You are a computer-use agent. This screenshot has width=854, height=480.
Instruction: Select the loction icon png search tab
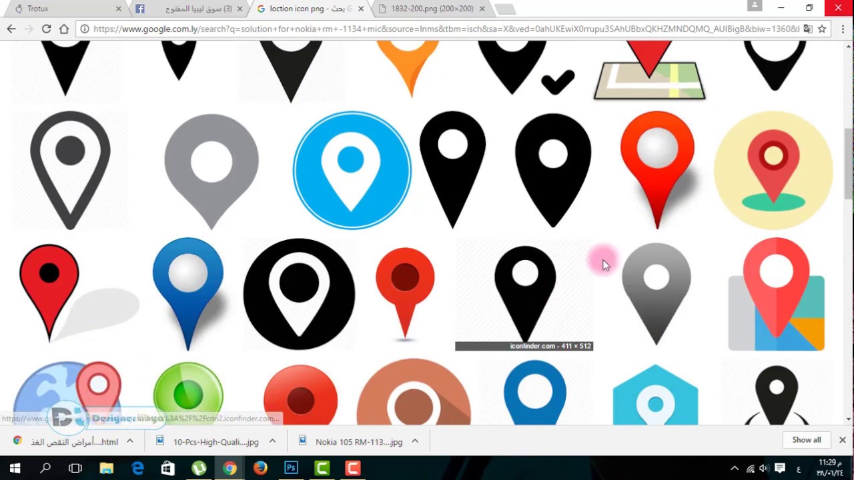coord(310,9)
